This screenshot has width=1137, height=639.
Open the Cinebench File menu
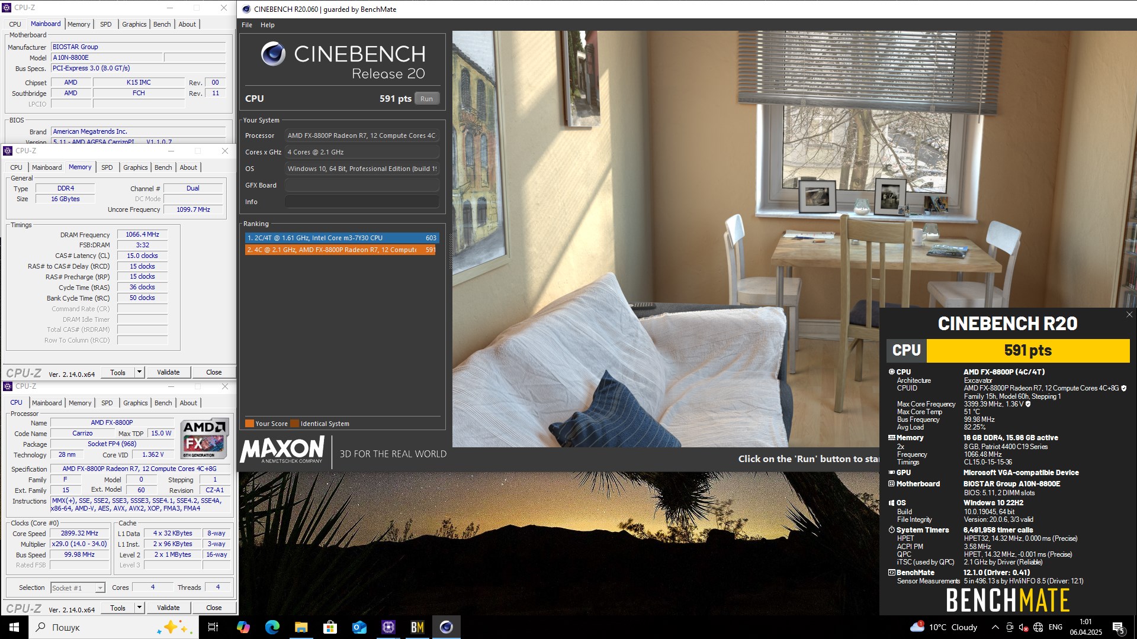[247, 25]
